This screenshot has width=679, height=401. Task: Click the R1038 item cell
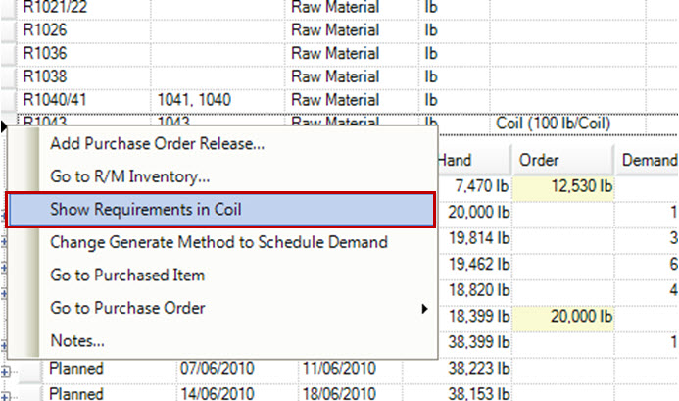point(45,76)
